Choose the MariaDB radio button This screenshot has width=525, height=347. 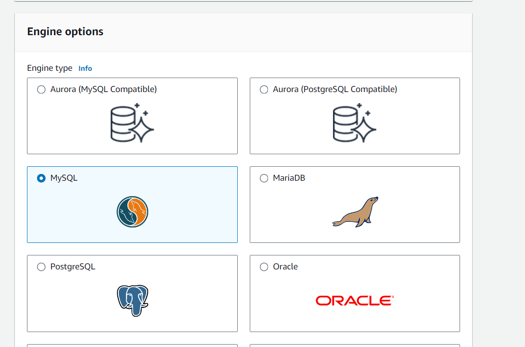pyautogui.click(x=264, y=178)
